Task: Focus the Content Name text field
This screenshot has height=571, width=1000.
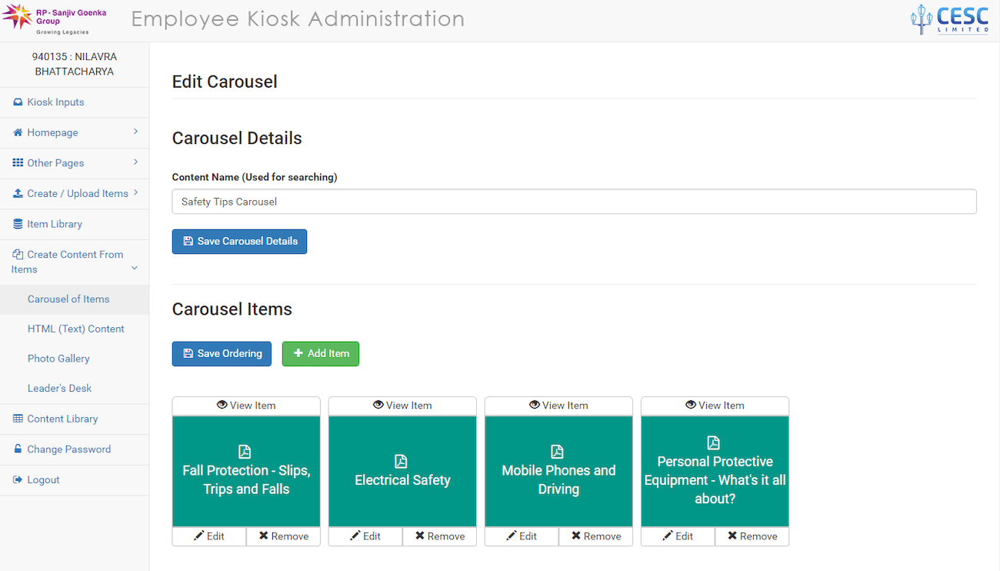Action: click(574, 202)
